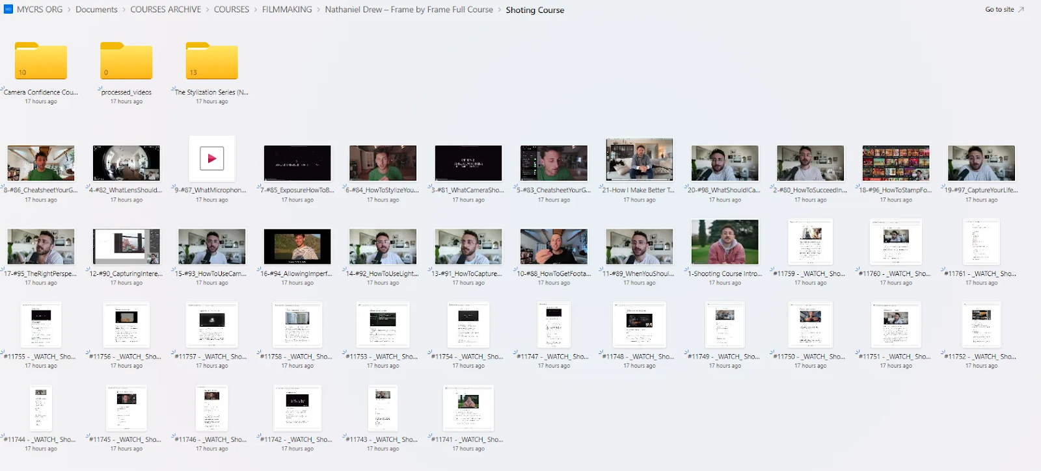The width and height of the screenshot is (1041, 471).
Task: Go to FILMMAKING breadcrumb level
Action: (x=287, y=9)
